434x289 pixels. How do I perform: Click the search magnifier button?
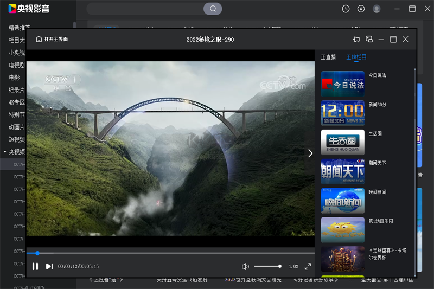[213, 9]
